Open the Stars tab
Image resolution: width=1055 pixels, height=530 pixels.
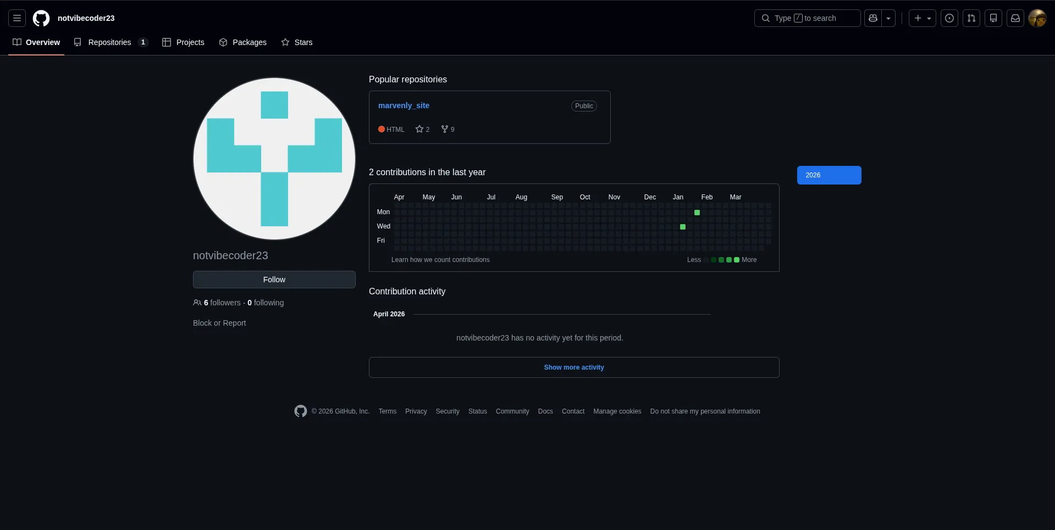tap(297, 42)
